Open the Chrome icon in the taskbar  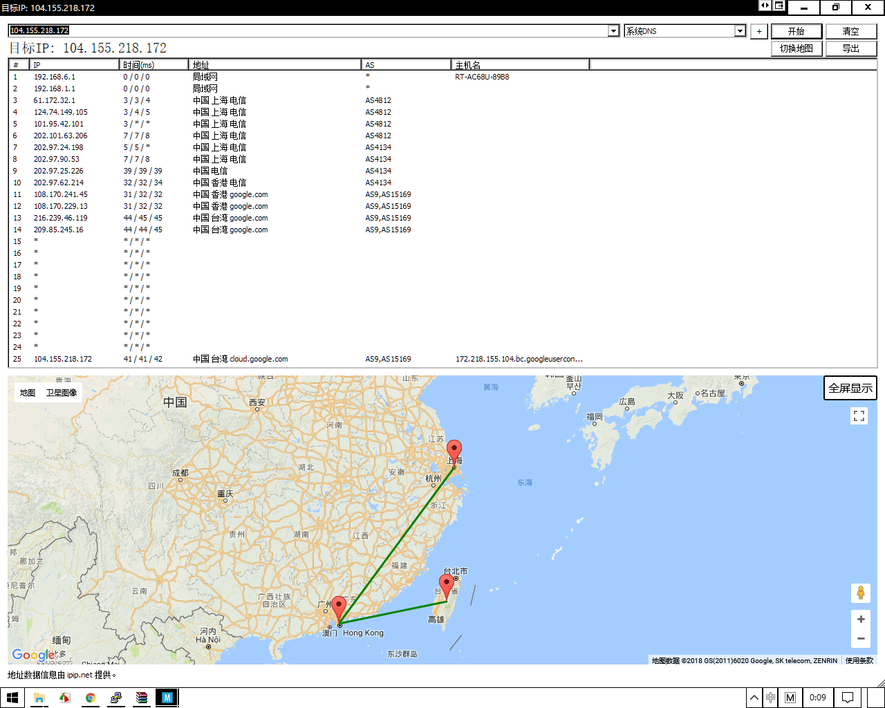90,698
